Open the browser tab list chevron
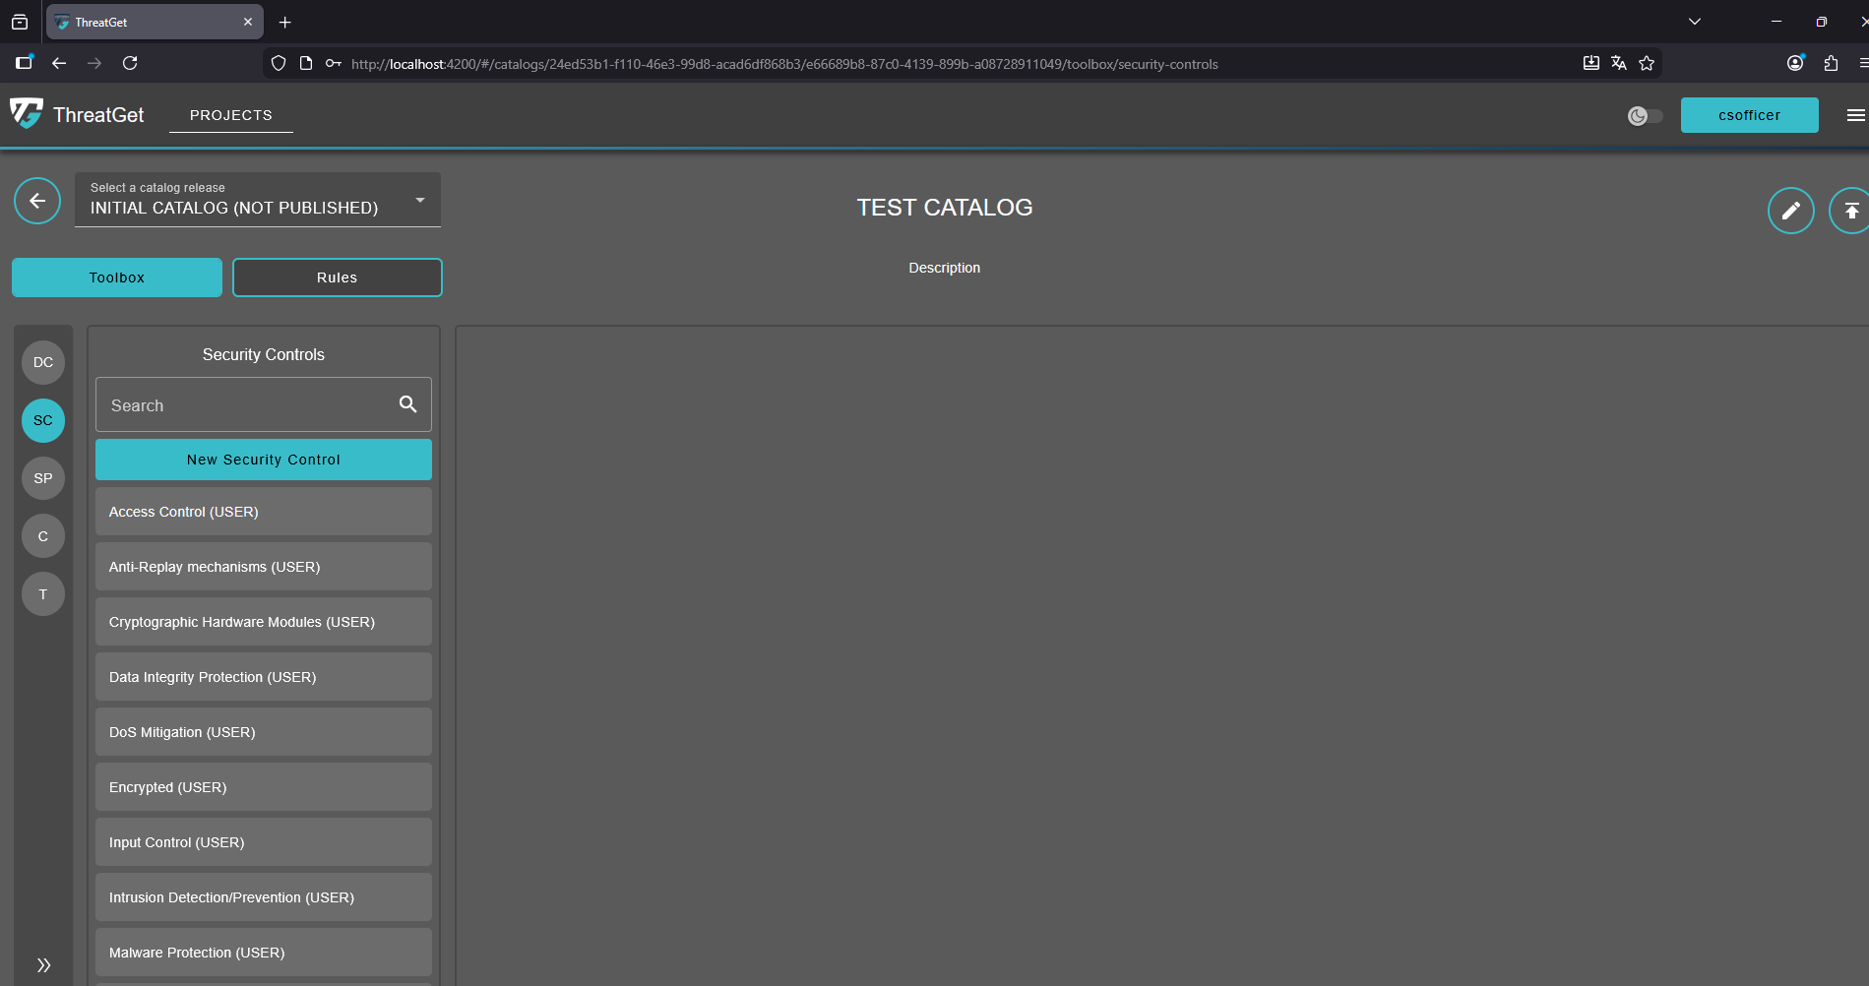Screen dimensions: 1869x986 (x=1694, y=21)
